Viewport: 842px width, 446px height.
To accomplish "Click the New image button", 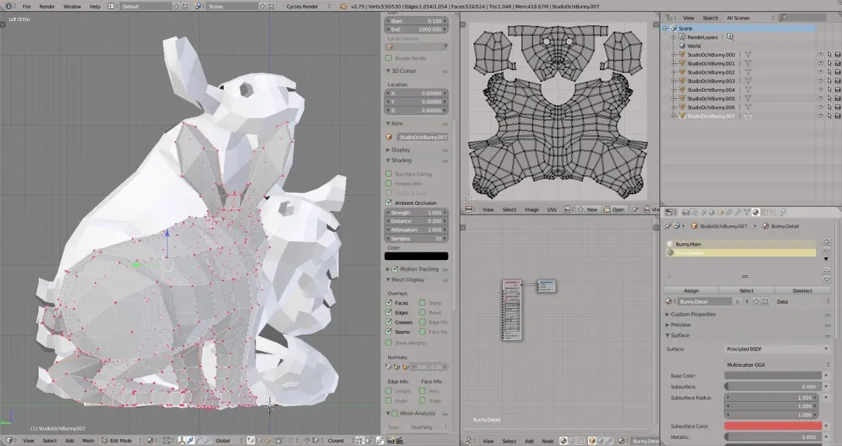I will click(x=588, y=210).
